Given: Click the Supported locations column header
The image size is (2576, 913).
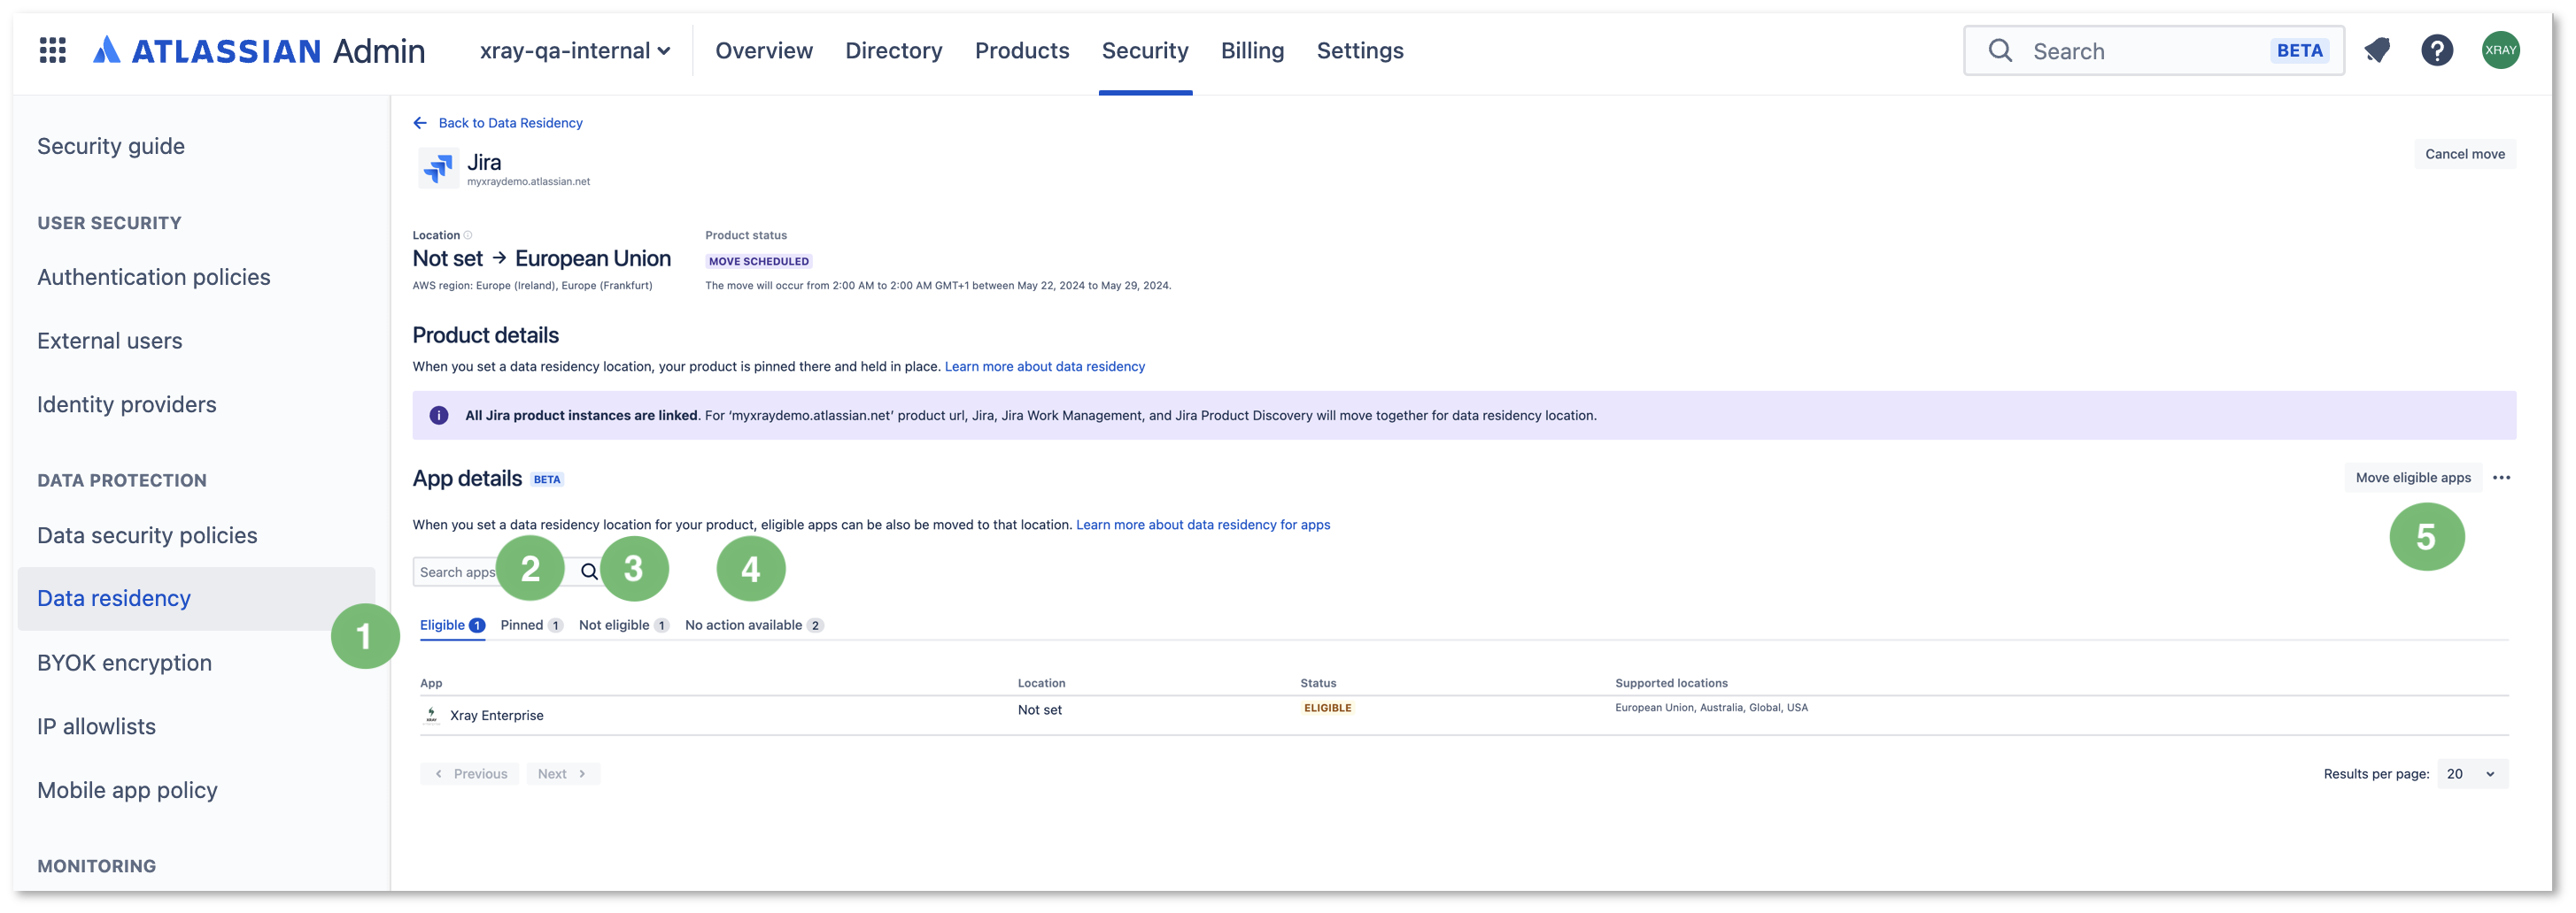Looking at the screenshot, I should 1671,683.
